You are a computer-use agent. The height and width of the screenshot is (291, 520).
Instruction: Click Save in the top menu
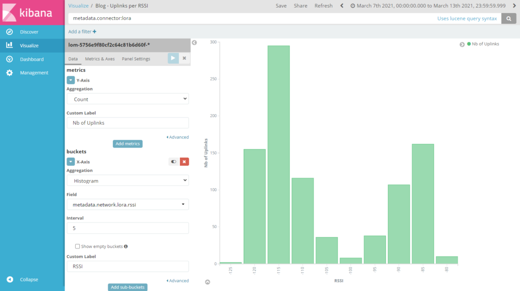point(281,6)
